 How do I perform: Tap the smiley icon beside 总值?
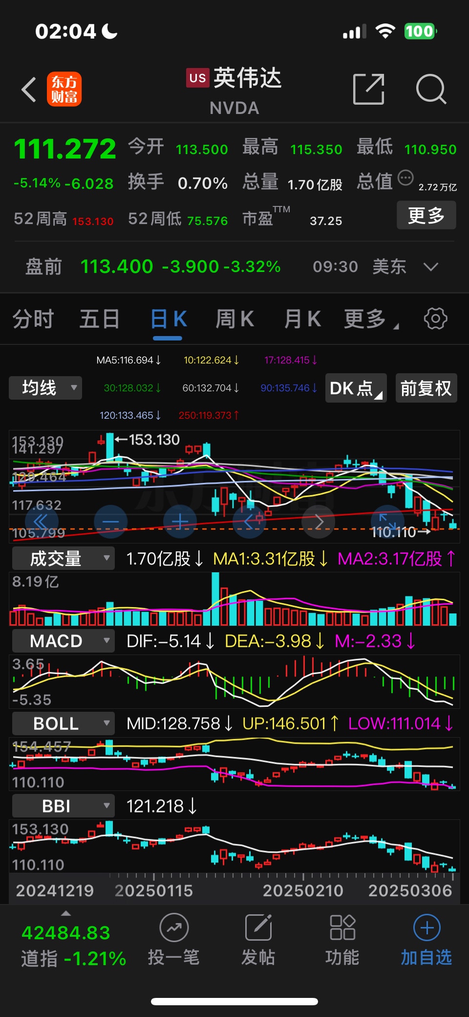click(x=405, y=178)
